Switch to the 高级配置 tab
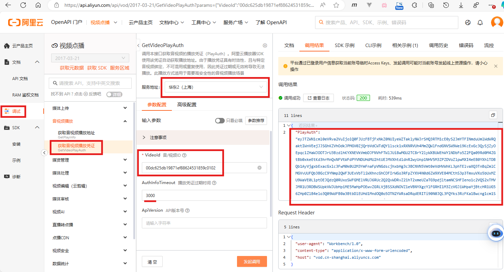This screenshot has height=272, width=504. pos(187,105)
